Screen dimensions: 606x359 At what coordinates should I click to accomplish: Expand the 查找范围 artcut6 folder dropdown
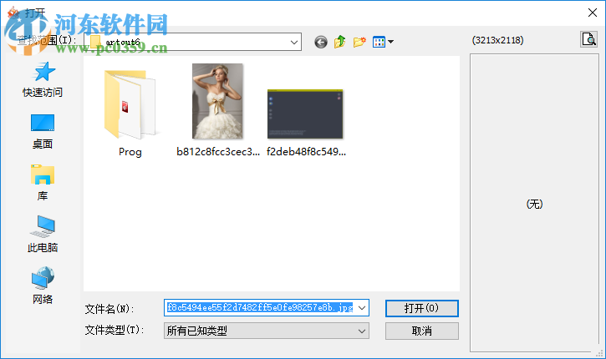pos(294,42)
